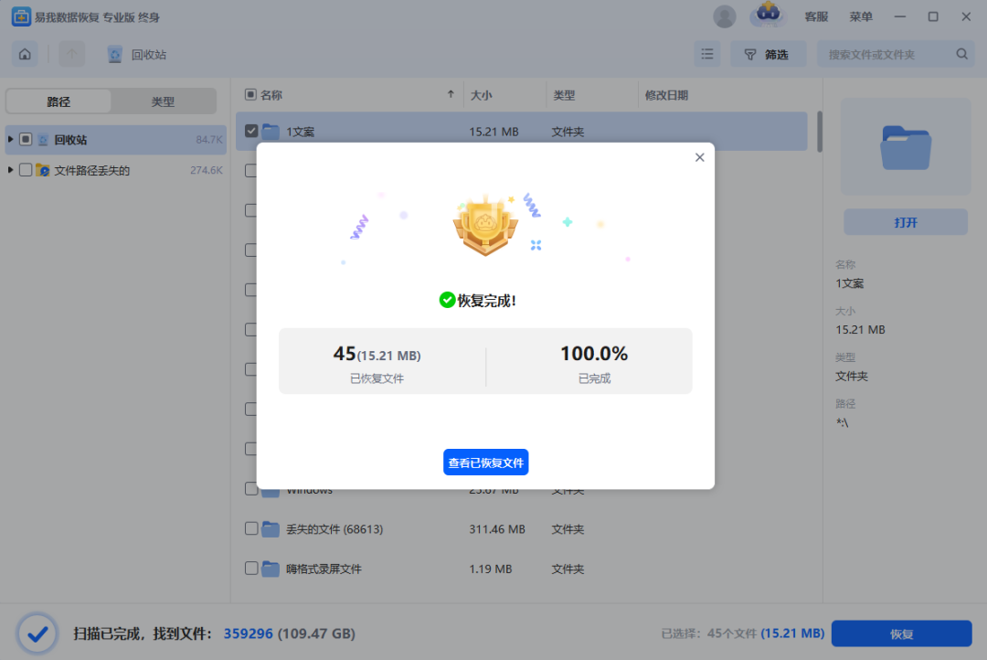
Task: Click 查看已恢复文件 button
Action: (x=486, y=463)
